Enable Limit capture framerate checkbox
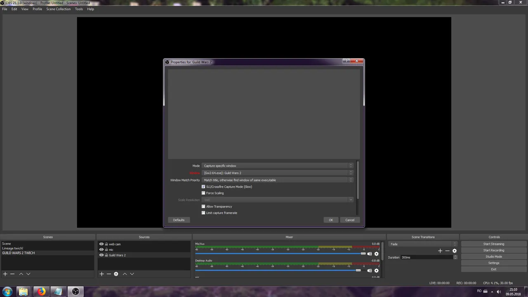The image size is (528, 297). (x=203, y=213)
